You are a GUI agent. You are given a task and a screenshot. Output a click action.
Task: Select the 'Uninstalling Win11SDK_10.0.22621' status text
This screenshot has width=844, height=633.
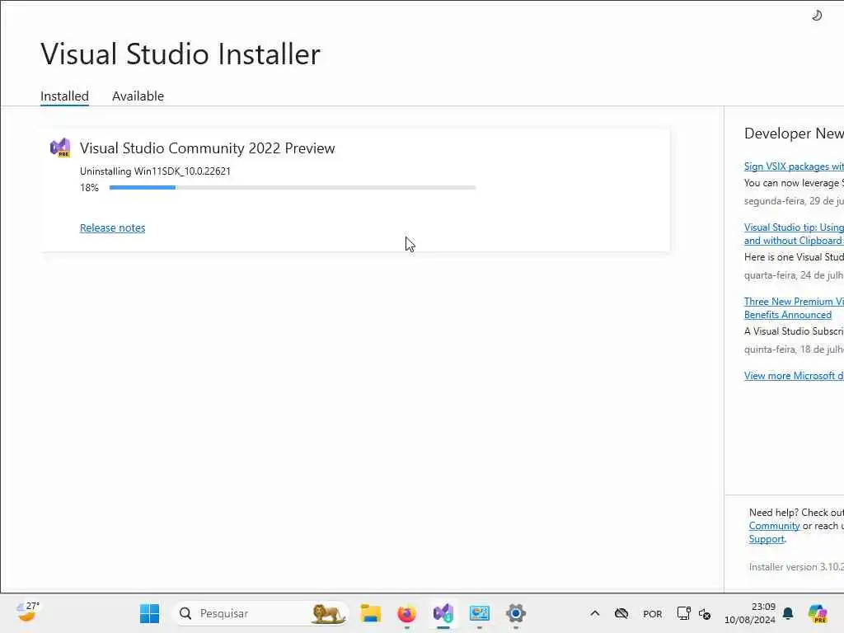pos(155,171)
